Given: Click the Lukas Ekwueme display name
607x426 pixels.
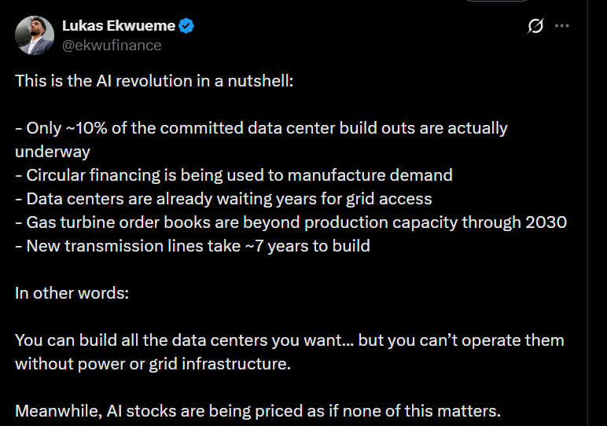Looking at the screenshot, I should [x=119, y=26].
